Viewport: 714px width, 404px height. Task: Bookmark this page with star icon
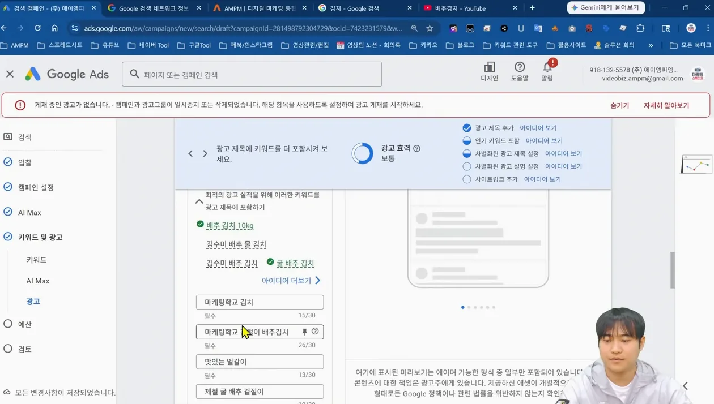(x=430, y=28)
